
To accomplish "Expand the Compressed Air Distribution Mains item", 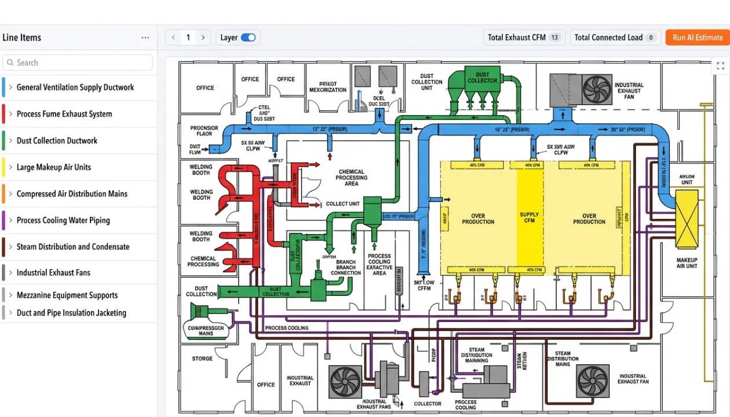I will point(10,193).
